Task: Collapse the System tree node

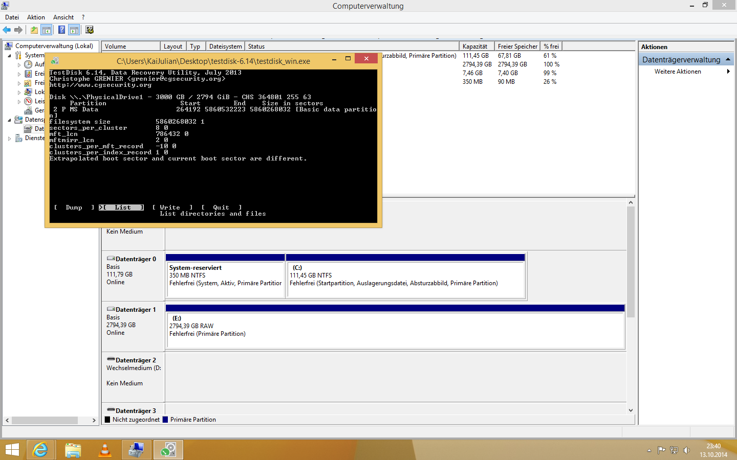Action: (9, 56)
